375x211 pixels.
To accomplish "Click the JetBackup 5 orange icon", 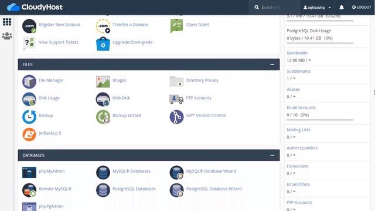I will point(29,134).
